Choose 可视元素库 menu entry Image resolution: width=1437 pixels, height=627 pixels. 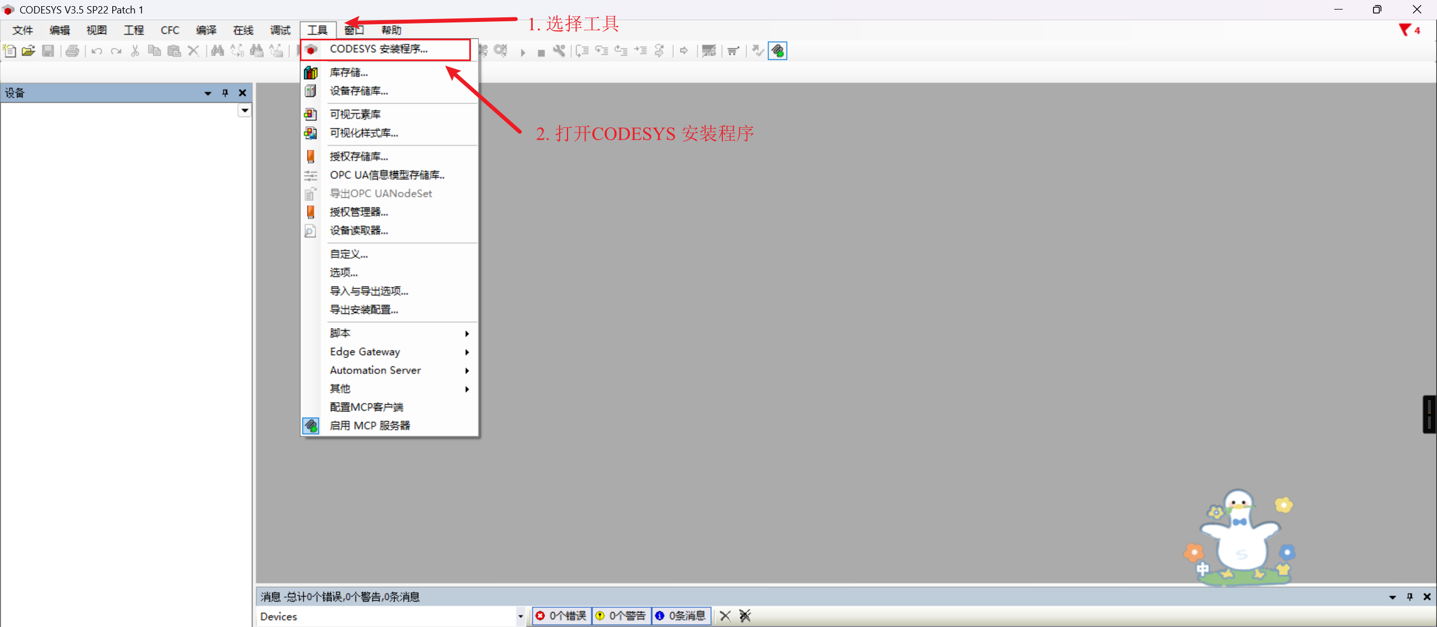[390, 114]
